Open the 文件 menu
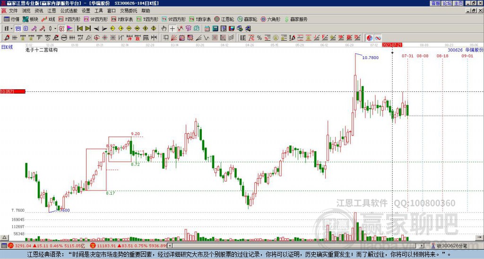The height and width of the screenshot is (259, 484). 13,11
